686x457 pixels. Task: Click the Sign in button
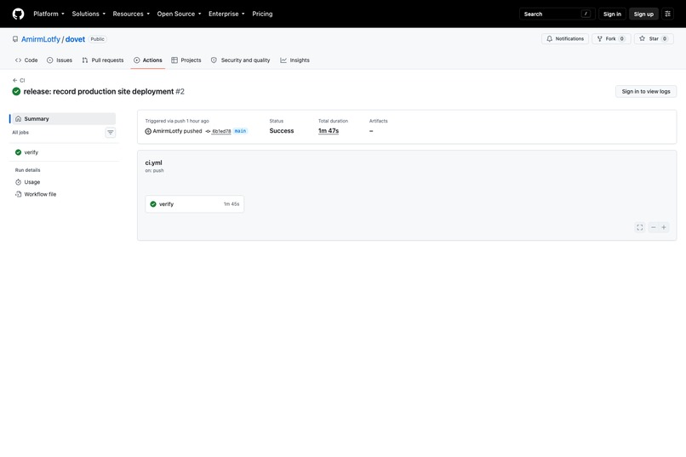pyautogui.click(x=612, y=14)
